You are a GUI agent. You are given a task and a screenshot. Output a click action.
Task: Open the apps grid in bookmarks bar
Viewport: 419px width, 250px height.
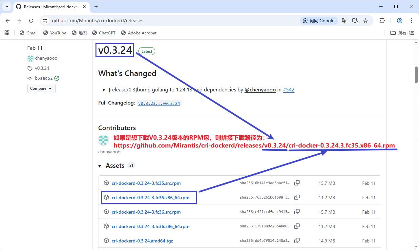tap(7, 33)
